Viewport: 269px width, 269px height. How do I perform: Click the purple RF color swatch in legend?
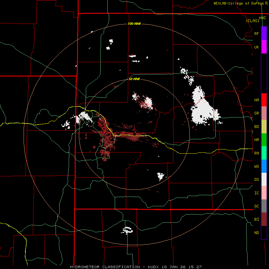[264, 33]
